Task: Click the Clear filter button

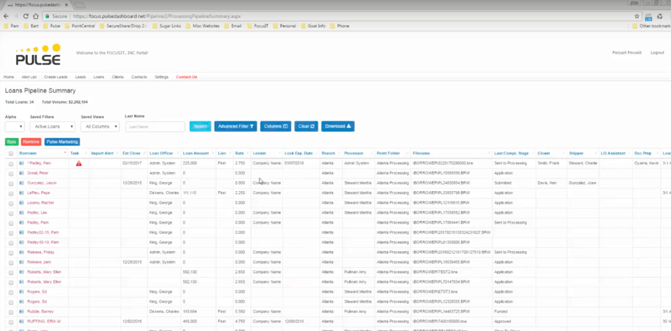Action: 307,126
